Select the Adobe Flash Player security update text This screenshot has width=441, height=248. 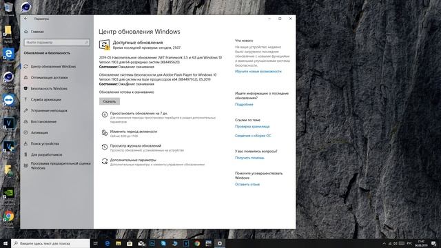(158, 77)
